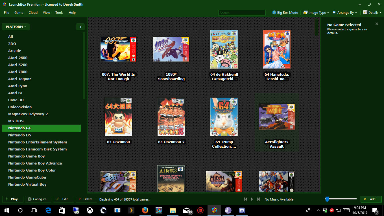Open Task View on the taskbar
Image resolution: width=384 pixels, height=216 pixels.
tap(34, 210)
